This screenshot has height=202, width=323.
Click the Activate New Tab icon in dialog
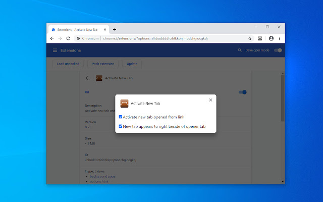point(124,104)
